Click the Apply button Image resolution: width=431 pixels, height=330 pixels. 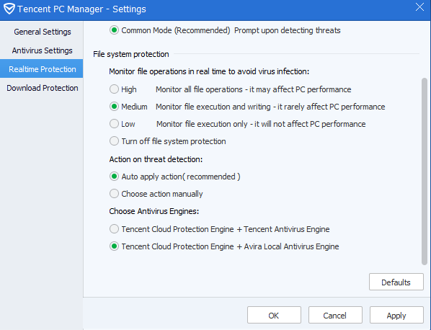pos(396,315)
